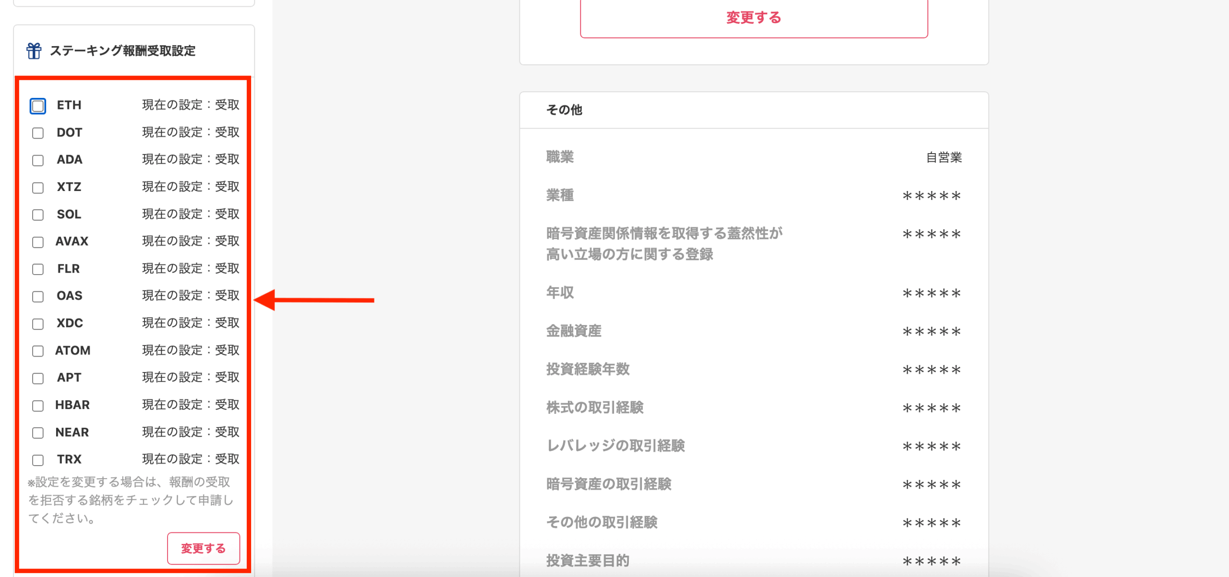Toggle the SOL checkbox
This screenshot has width=1229, height=577.
tap(38, 215)
